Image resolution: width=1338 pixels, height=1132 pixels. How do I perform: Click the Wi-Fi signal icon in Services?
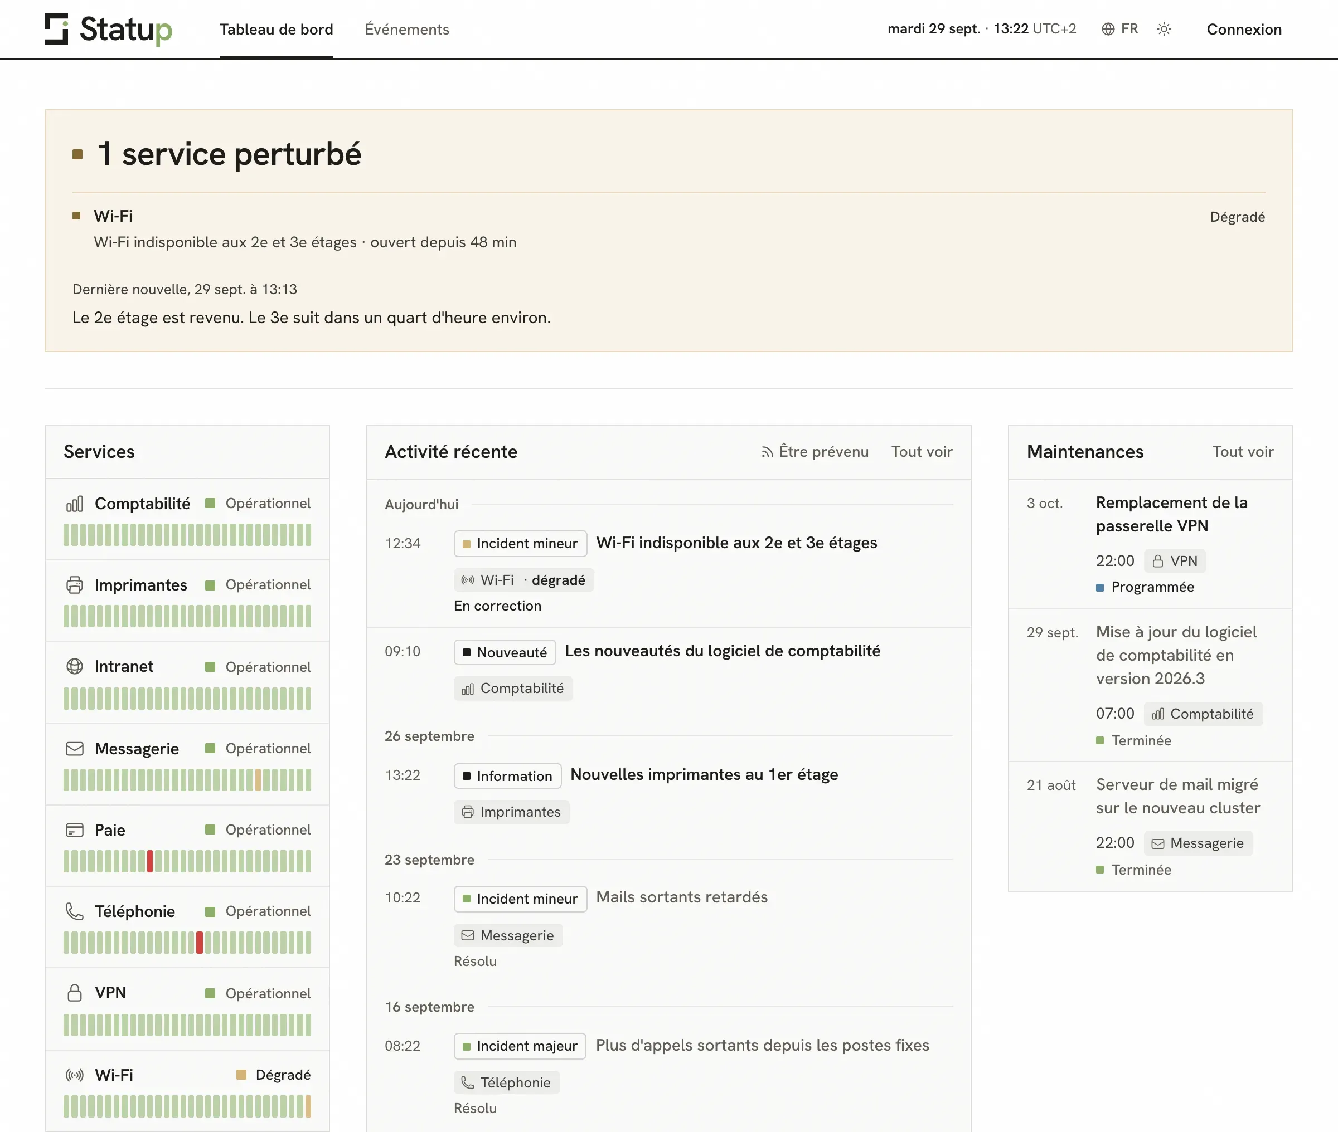pyautogui.click(x=75, y=1075)
